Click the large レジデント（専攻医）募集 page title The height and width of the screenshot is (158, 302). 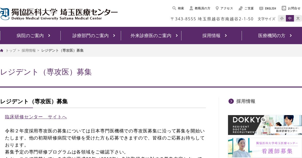tap(46, 72)
